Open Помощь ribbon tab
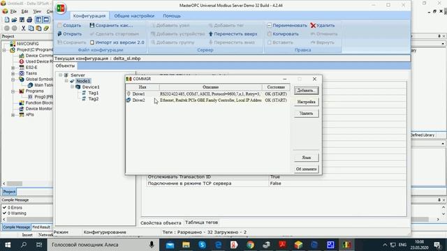447x251 pixels. (172, 16)
